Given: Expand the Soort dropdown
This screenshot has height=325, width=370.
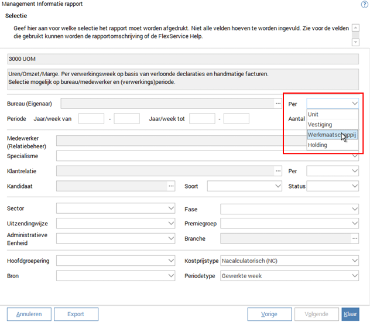Looking at the screenshot, I should [x=278, y=186].
